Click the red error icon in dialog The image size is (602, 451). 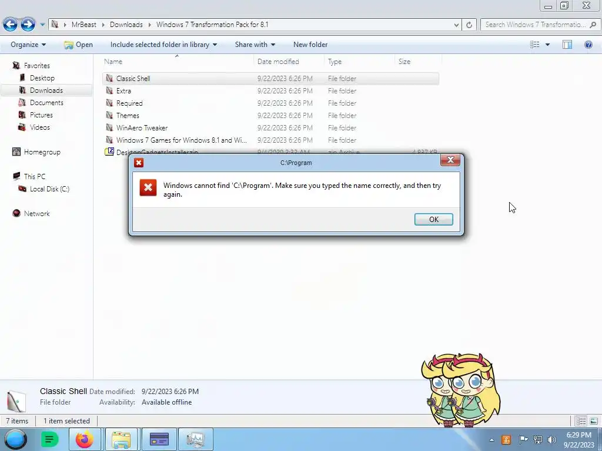tap(148, 187)
